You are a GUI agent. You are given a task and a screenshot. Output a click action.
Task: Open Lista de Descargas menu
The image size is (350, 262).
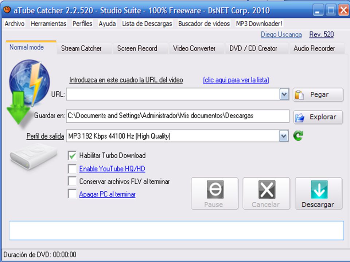click(x=147, y=24)
